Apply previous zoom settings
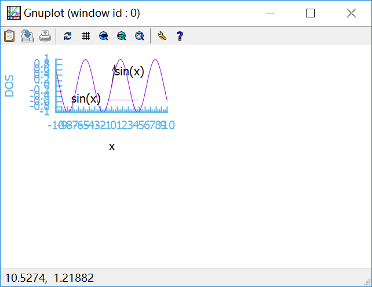The height and width of the screenshot is (287, 372). point(104,36)
